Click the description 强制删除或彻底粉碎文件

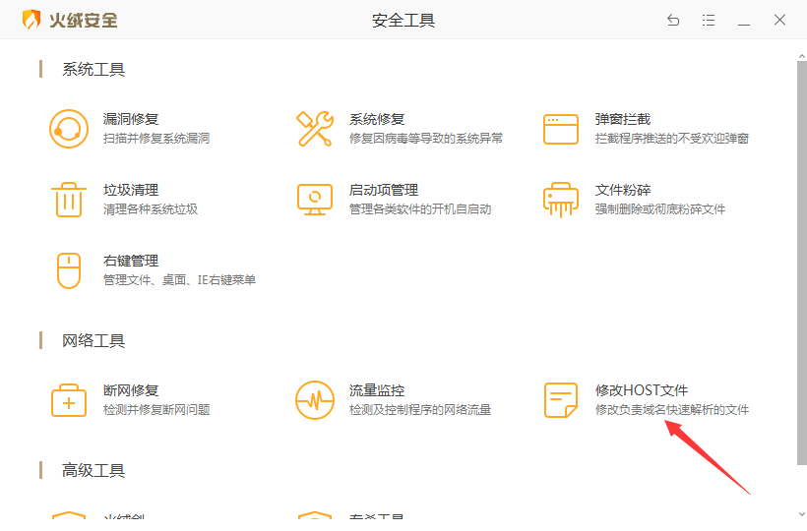(659, 209)
